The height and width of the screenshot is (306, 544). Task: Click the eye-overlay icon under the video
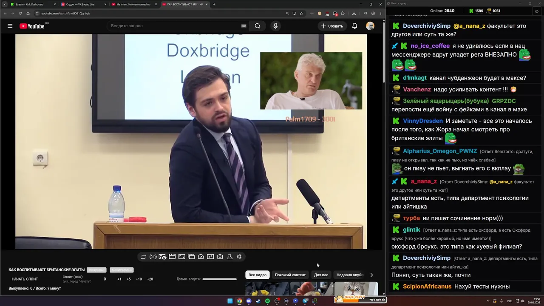pyautogui.click(x=162, y=257)
